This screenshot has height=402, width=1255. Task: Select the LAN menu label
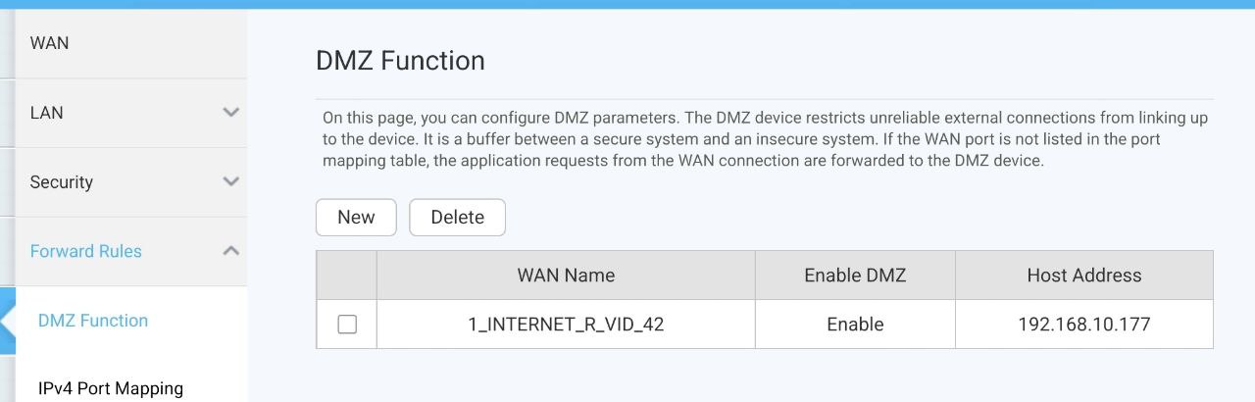(x=47, y=113)
